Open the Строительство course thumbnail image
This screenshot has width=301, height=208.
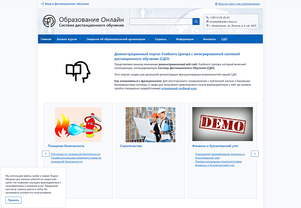[150, 124]
